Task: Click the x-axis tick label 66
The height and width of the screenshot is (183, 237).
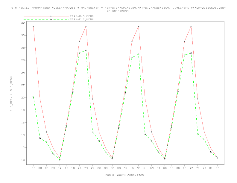Action: (178, 168)
